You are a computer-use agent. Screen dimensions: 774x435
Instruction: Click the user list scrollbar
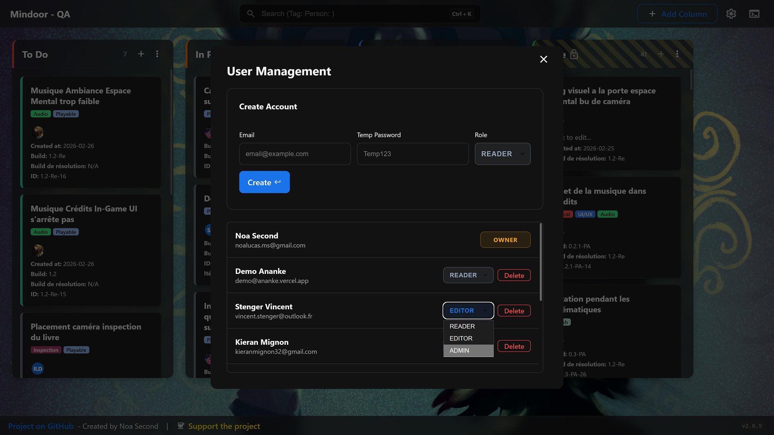(x=541, y=262)
